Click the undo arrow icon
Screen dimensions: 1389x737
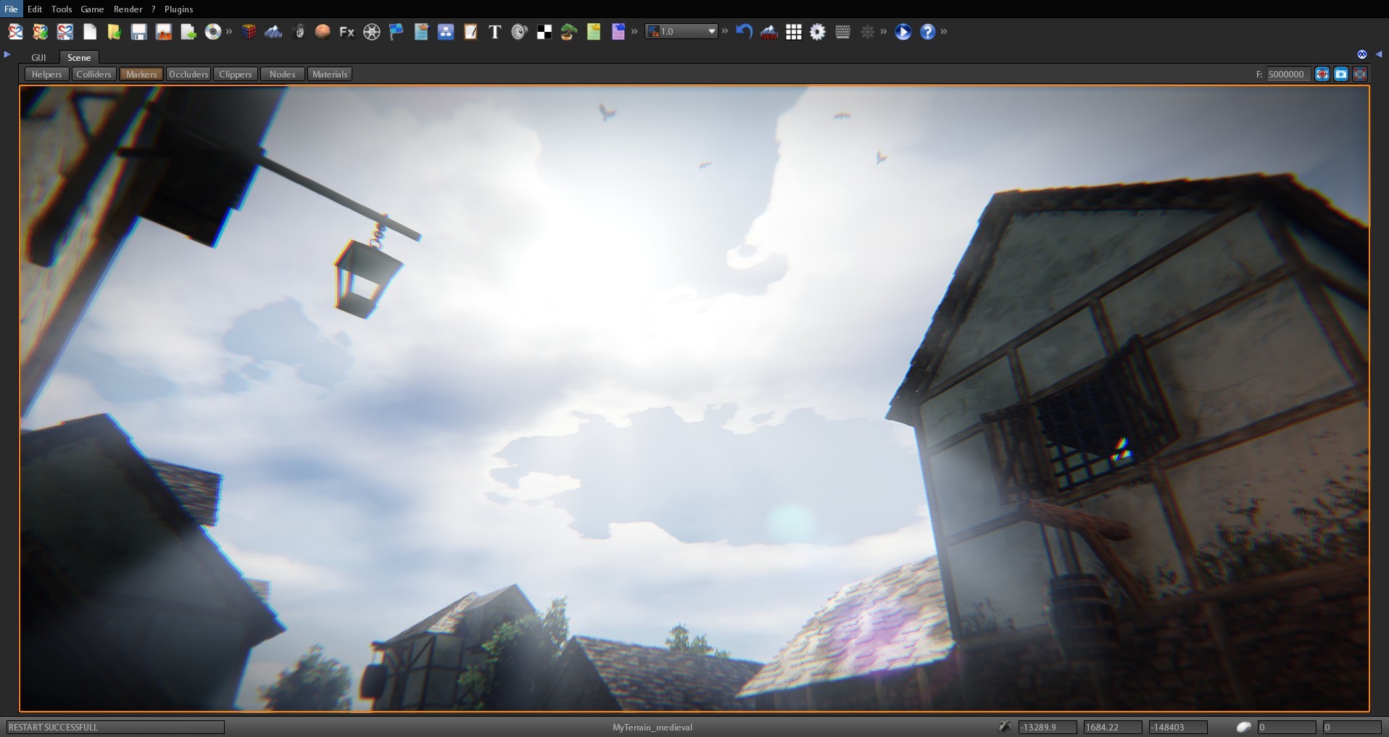[744, 32]
